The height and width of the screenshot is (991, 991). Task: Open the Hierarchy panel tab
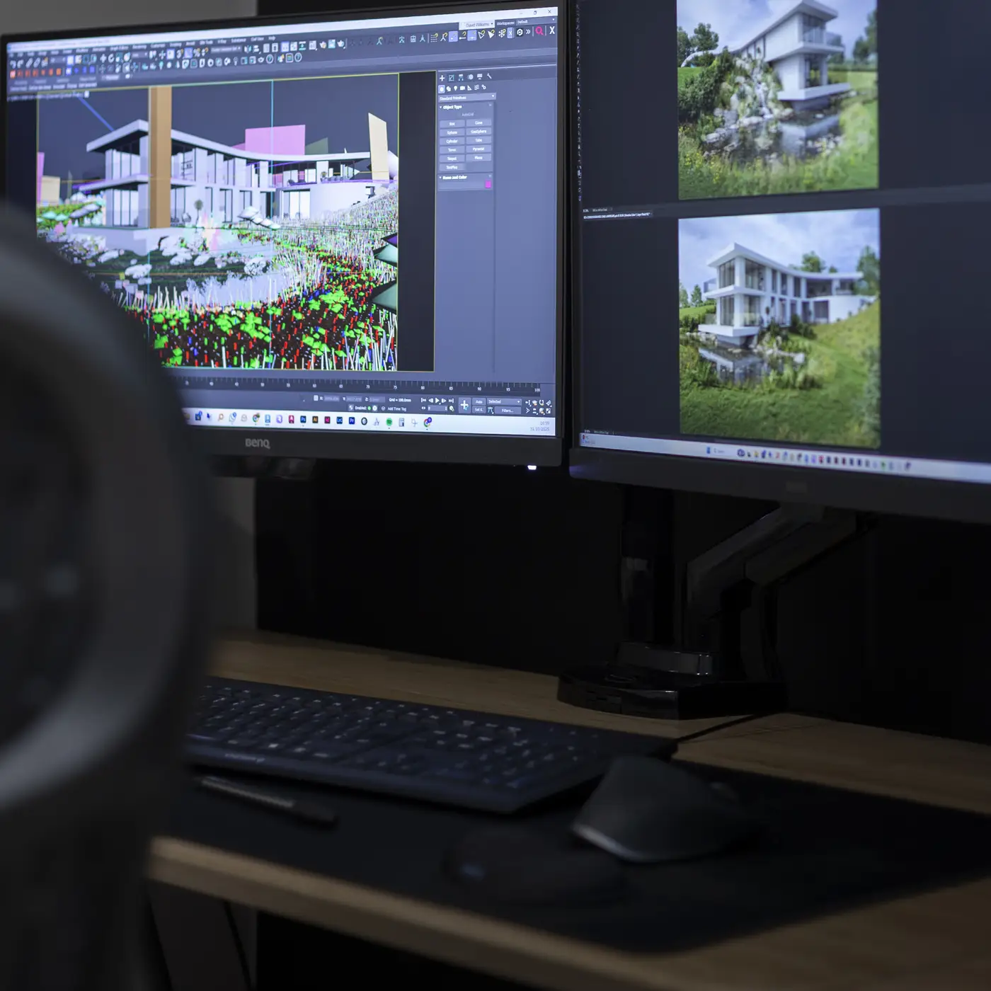[461, 77]
